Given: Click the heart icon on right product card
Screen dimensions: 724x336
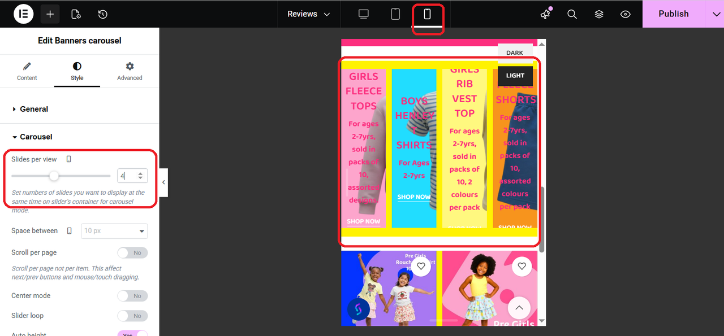Looking at the screenshot, I should tap(522, 266).
